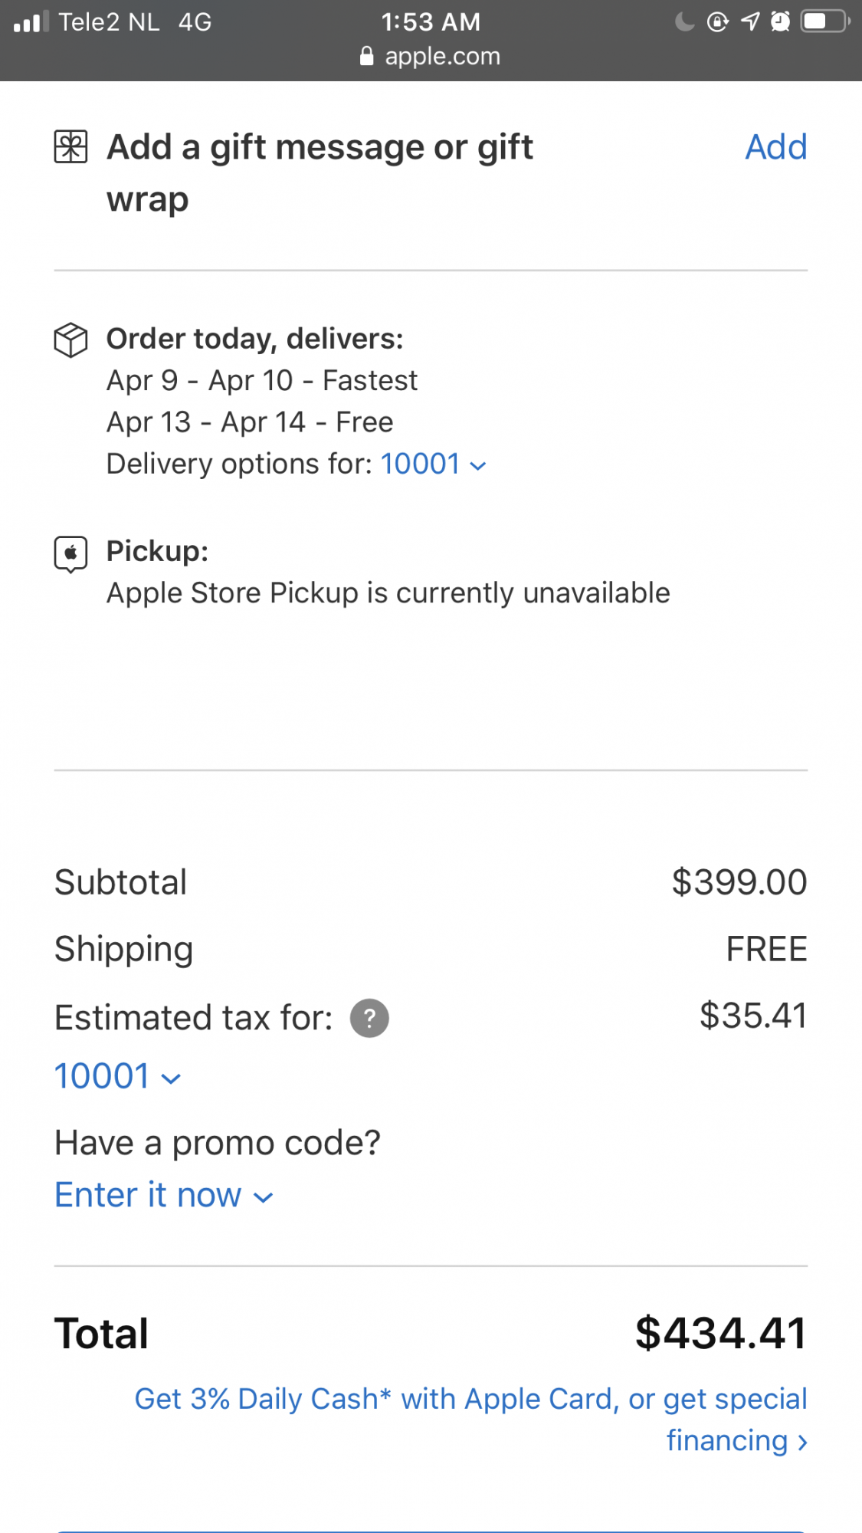Tap the delivery package box icon
The image size is (862, 1533).
[70, 340]
